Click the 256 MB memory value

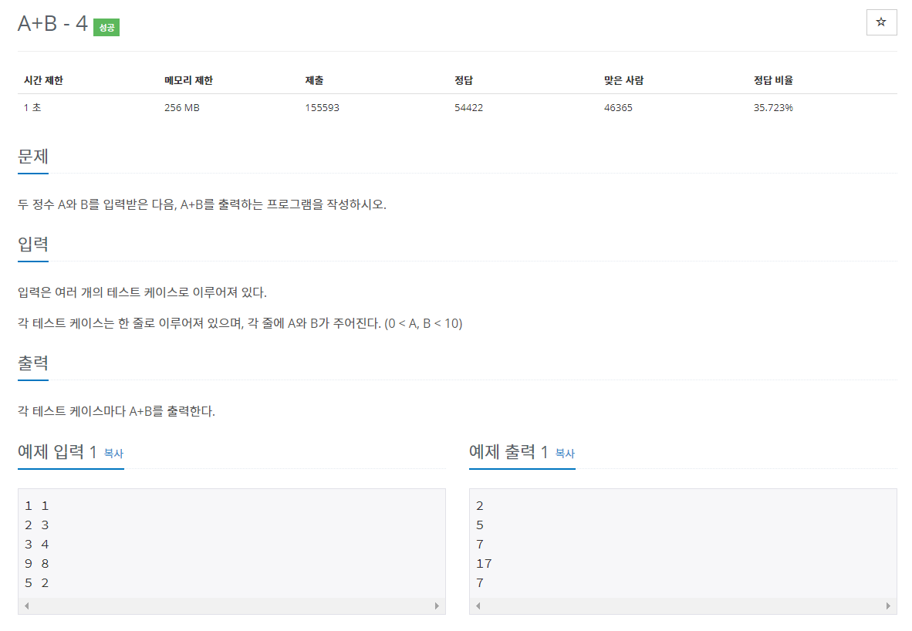(x=182, y=107)
